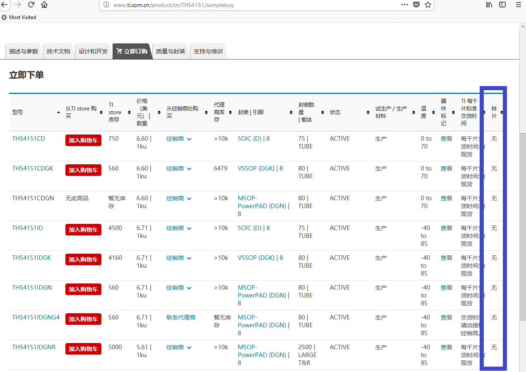
Task: Click the page vertical scrollbar thumb
Action: click(523, 227)
